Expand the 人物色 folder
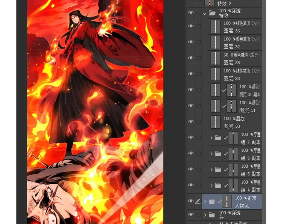 coord(205,201)
